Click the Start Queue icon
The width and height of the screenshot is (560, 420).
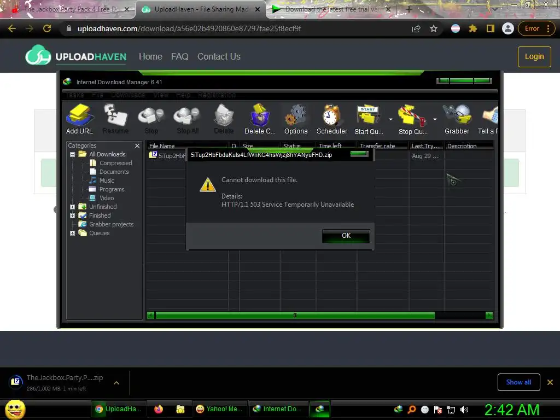[x=369, y=119]
